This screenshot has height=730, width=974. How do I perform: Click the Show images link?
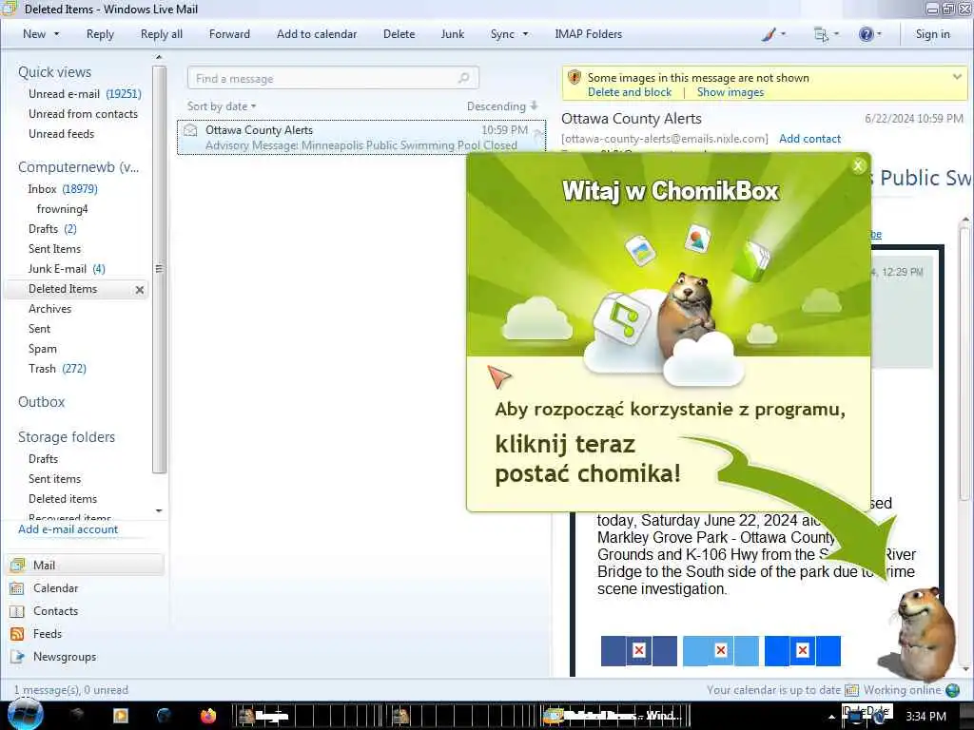click(730, 92)
